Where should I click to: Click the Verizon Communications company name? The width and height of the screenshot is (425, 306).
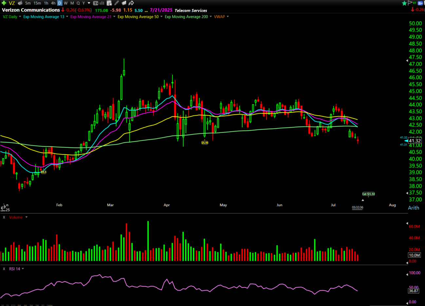coord(31,10)
